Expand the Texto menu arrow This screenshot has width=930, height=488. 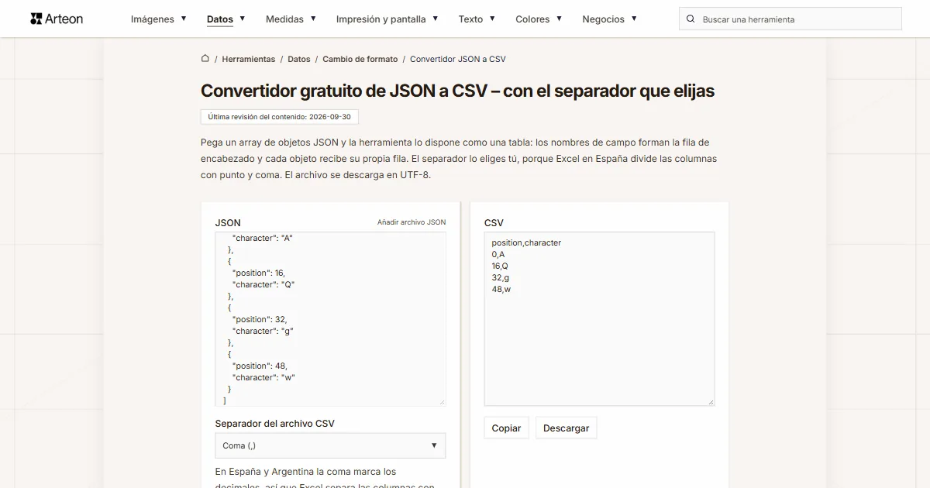click(x=492, y=18)
